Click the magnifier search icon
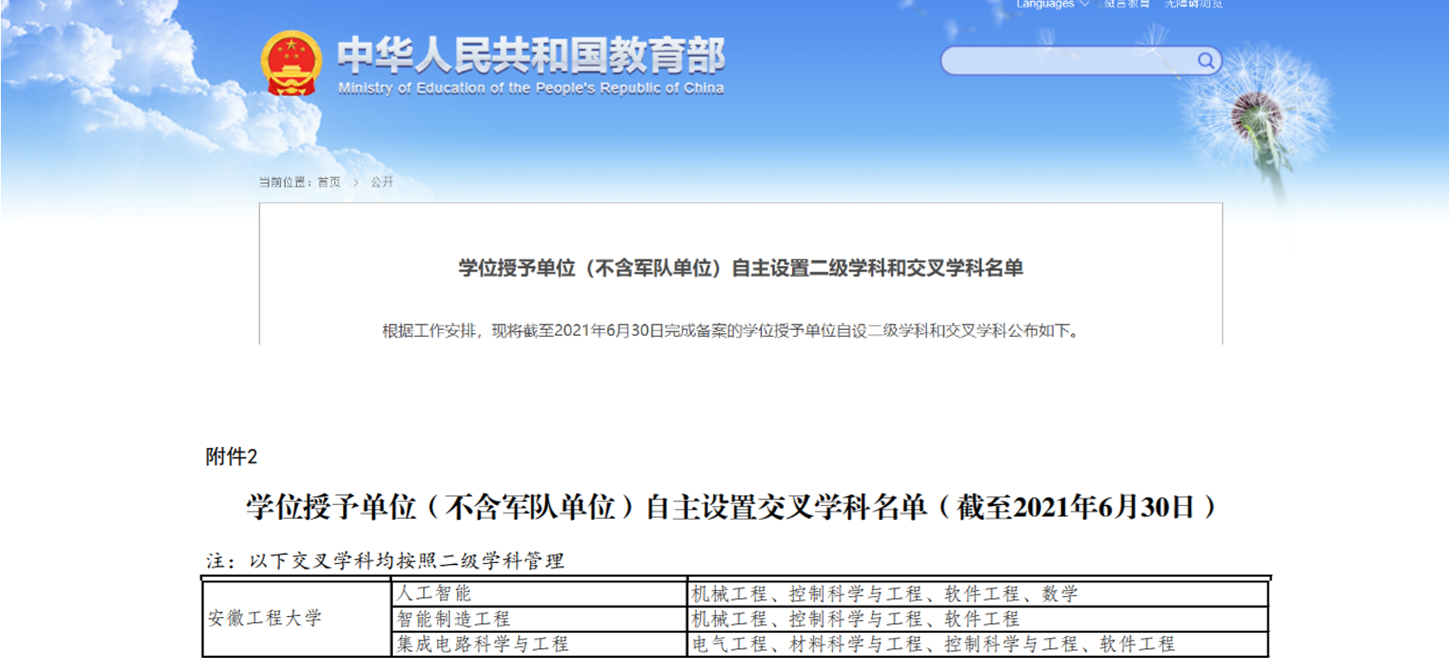Viewport: 1449px width, 663px height. pos(1205,60)
